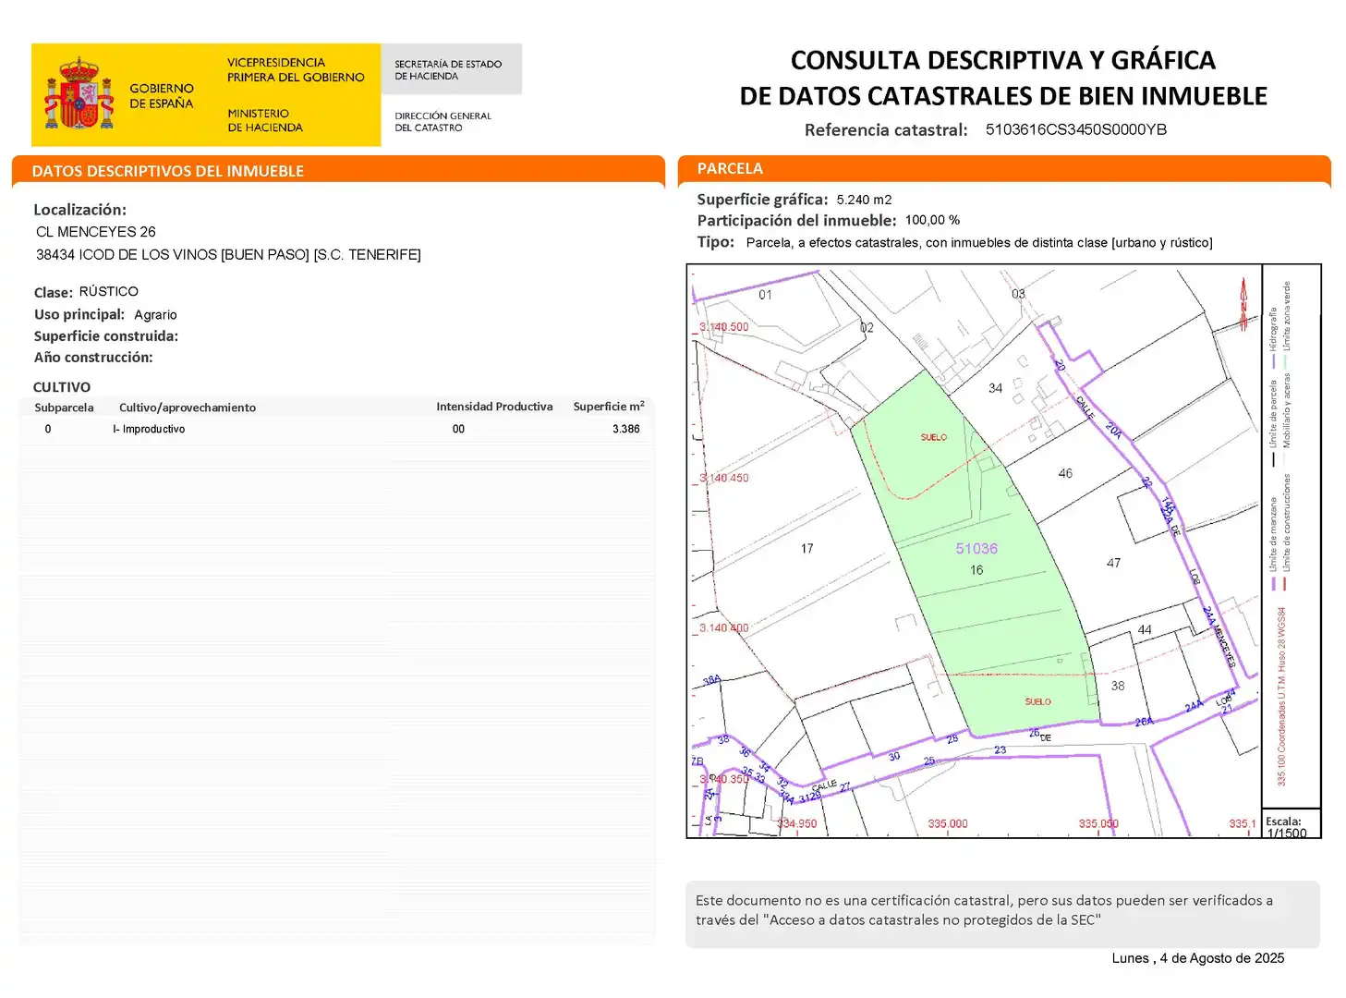Click parcel 17 label on map

coord(806,549)
